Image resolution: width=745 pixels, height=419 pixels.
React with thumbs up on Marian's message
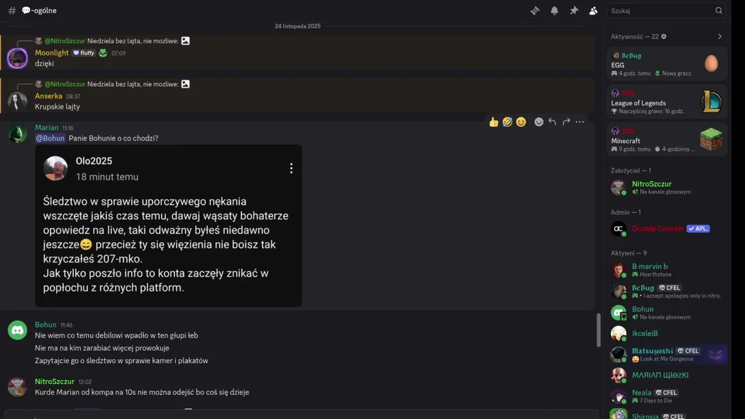pyautogui.click(x=494, y=122)
